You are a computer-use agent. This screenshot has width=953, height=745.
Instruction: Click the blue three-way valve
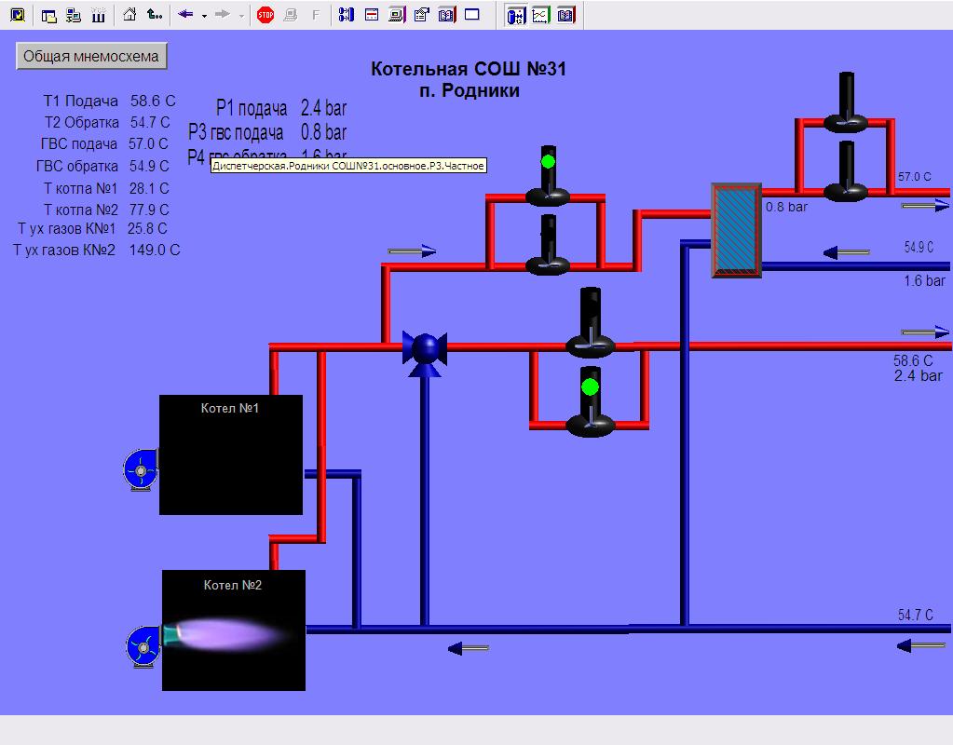(425, 348)
